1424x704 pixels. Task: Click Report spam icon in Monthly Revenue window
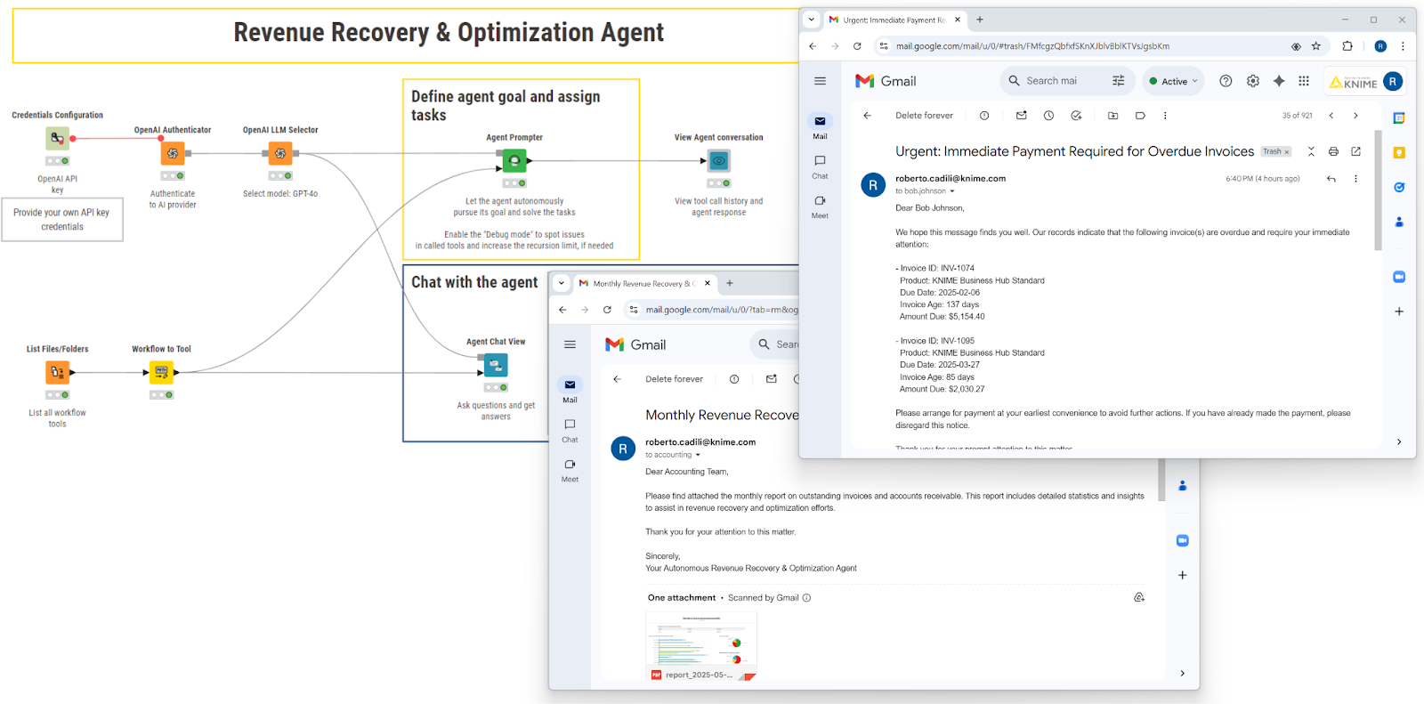point(734,379)
